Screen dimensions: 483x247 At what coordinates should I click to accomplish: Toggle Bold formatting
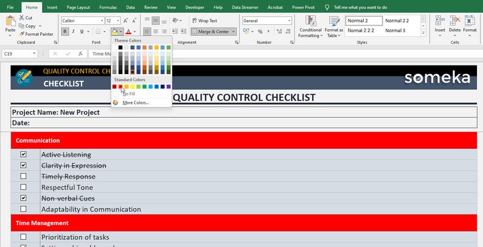coord(65,32)
